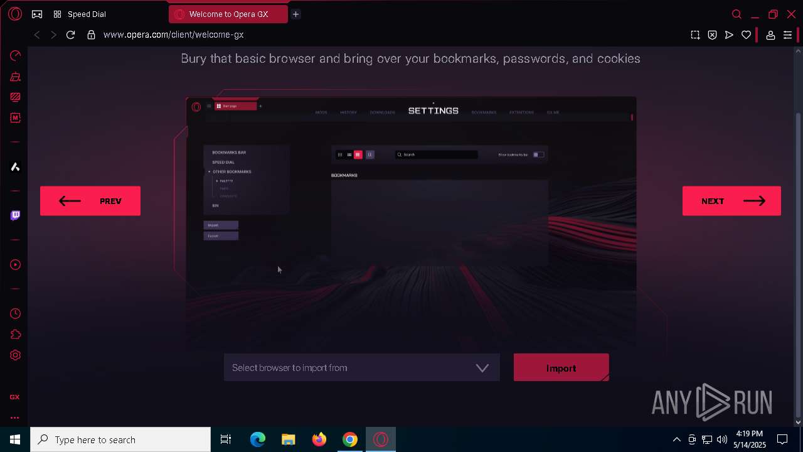The height and width of the screenshot is (452, 803).
Task: Open the Opera GX main menu logo
Action: point(15,14)
